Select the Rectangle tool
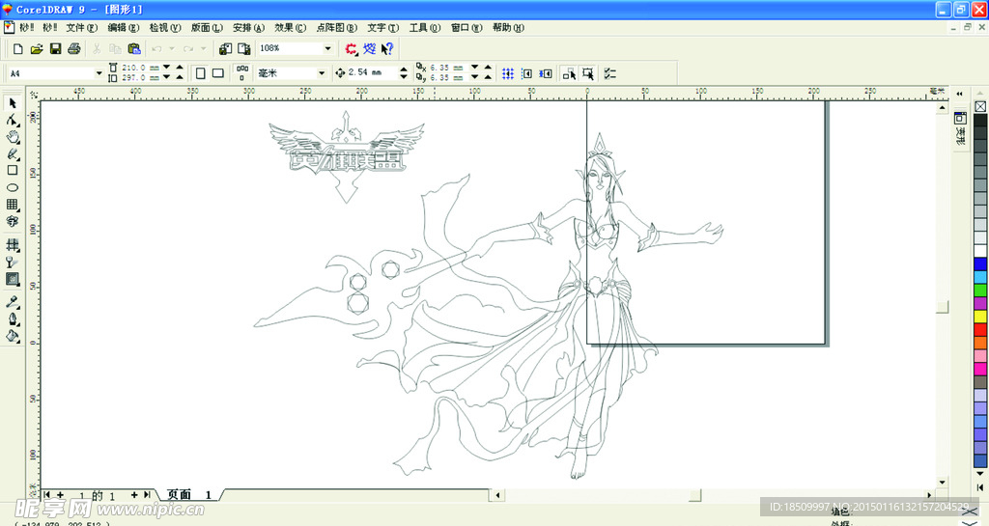The height and width of the screenshot is (526, 989). tap(13, 171)
